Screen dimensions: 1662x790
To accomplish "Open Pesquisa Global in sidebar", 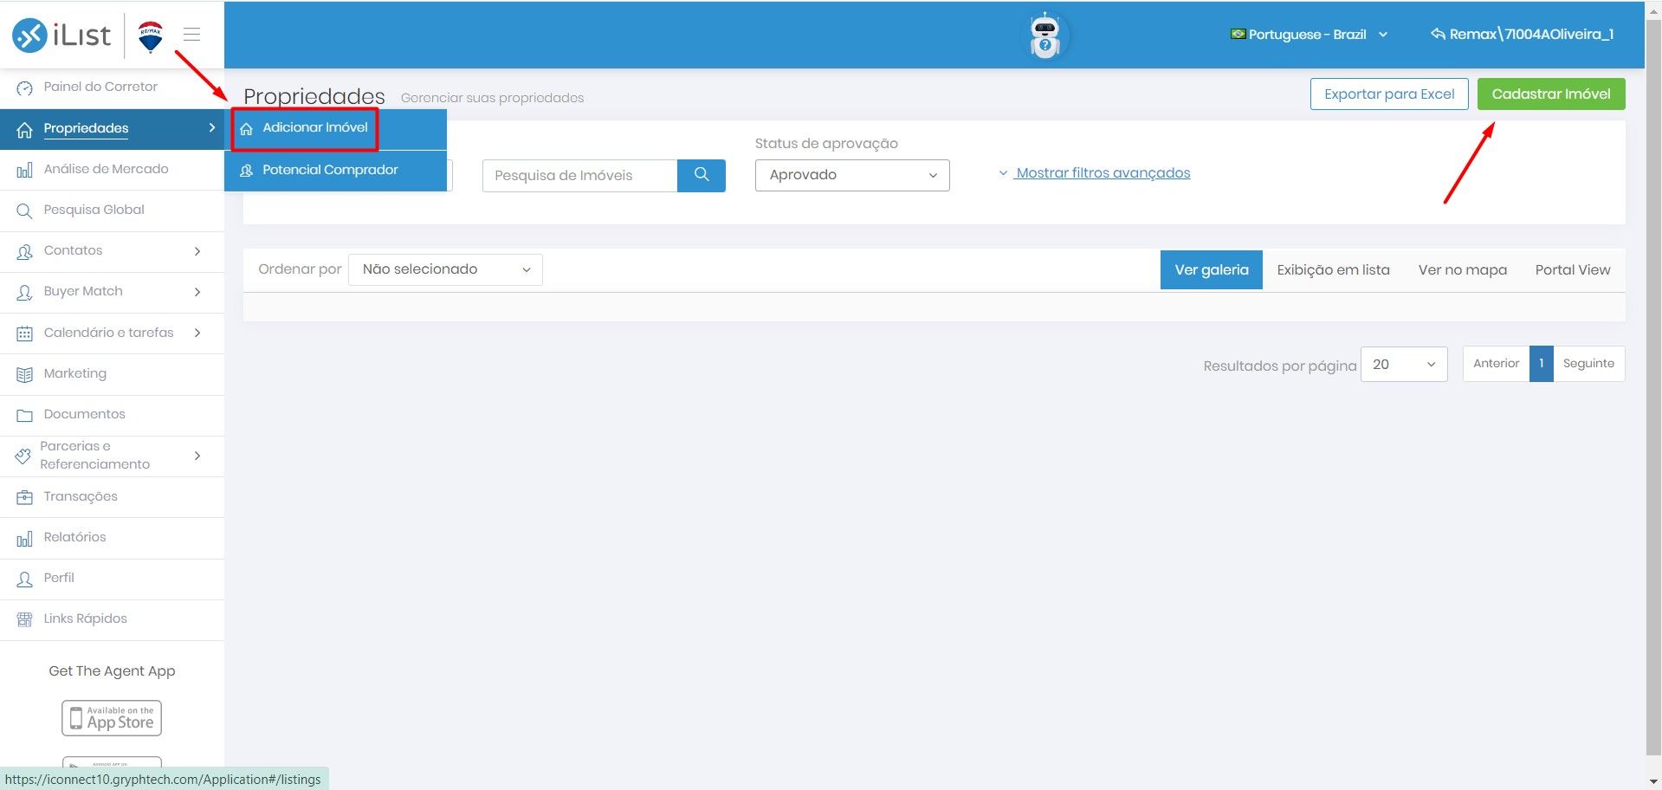I will [x=113, y=210].
